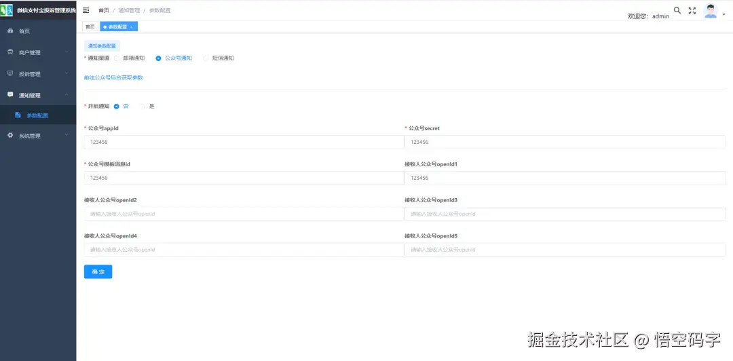
Task: Expand the 商户管理 menu chevron
Action: pos(67,52)
